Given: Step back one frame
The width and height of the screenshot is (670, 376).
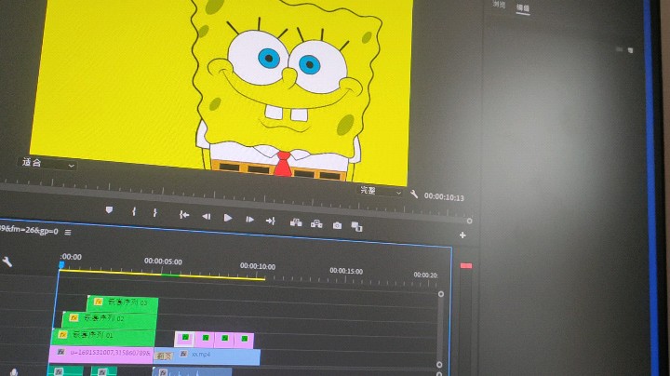Looking at the screenshot, I should [206, 217].
